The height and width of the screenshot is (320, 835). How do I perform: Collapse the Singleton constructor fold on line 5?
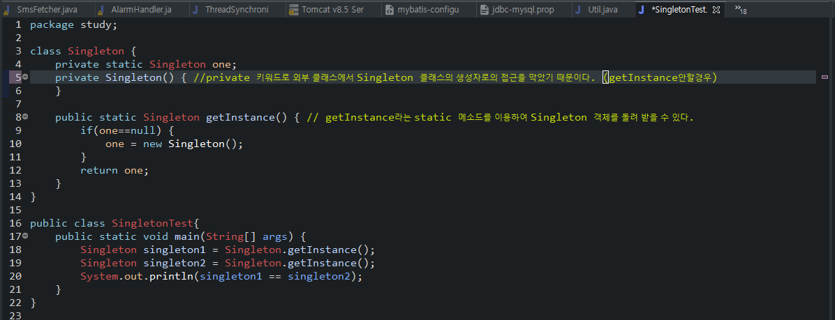[x=25, y=77]
